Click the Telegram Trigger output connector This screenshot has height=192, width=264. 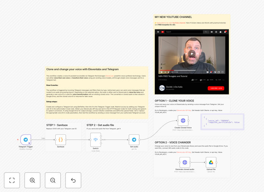coord(31,140)
